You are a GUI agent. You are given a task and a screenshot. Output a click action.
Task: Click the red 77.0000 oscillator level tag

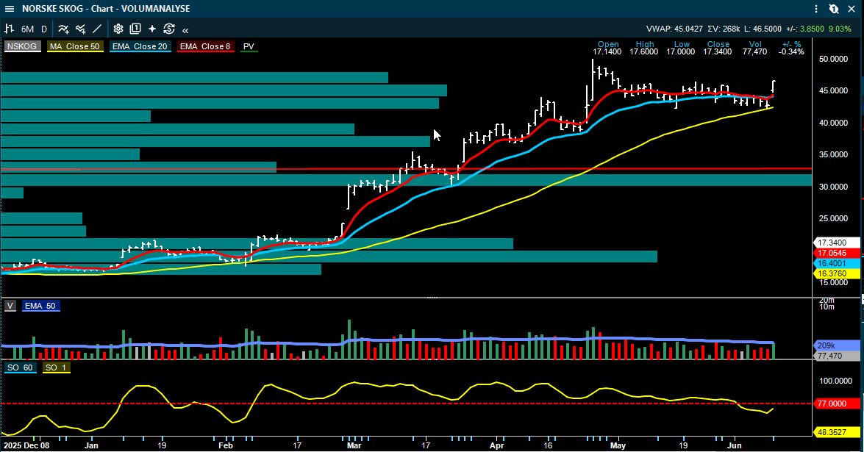click(837, 403)
